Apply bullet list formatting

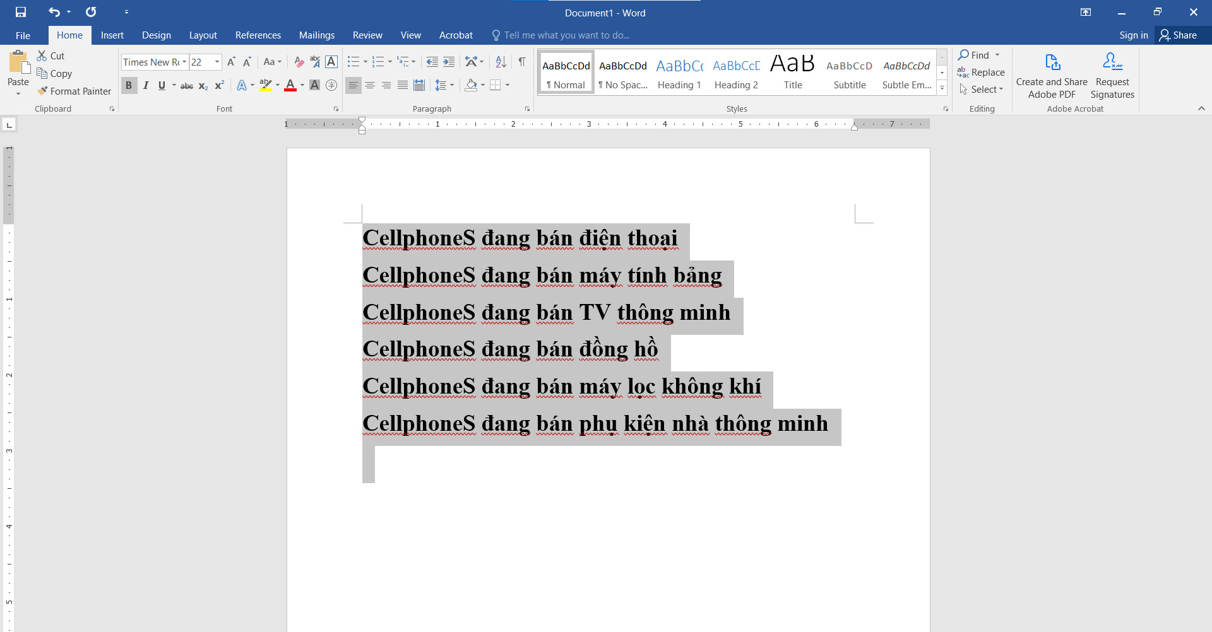(x=353, y=62)
